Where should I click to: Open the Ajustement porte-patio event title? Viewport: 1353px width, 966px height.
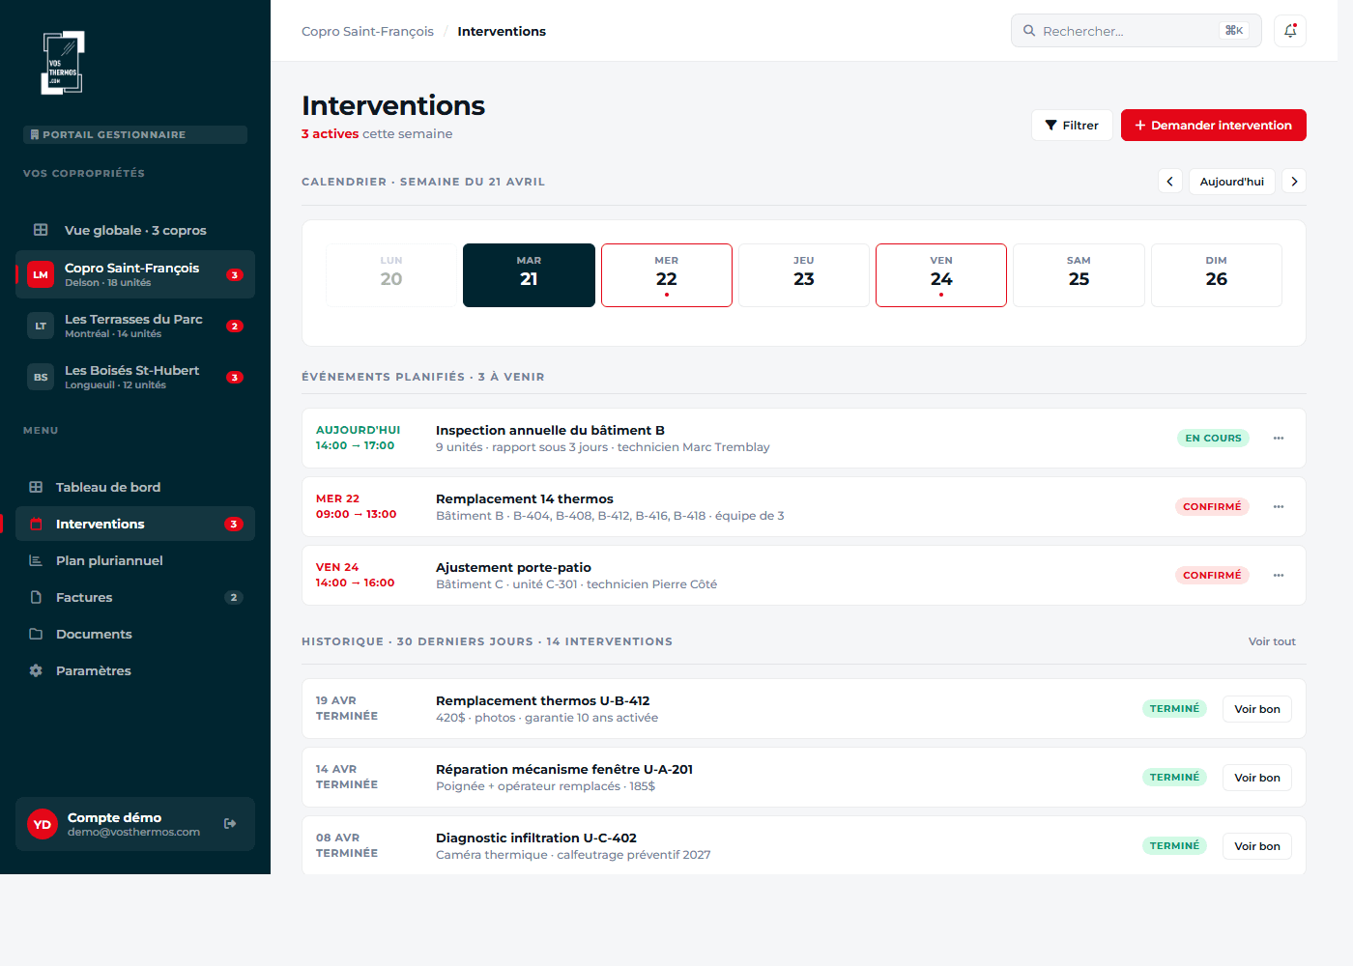513,568
